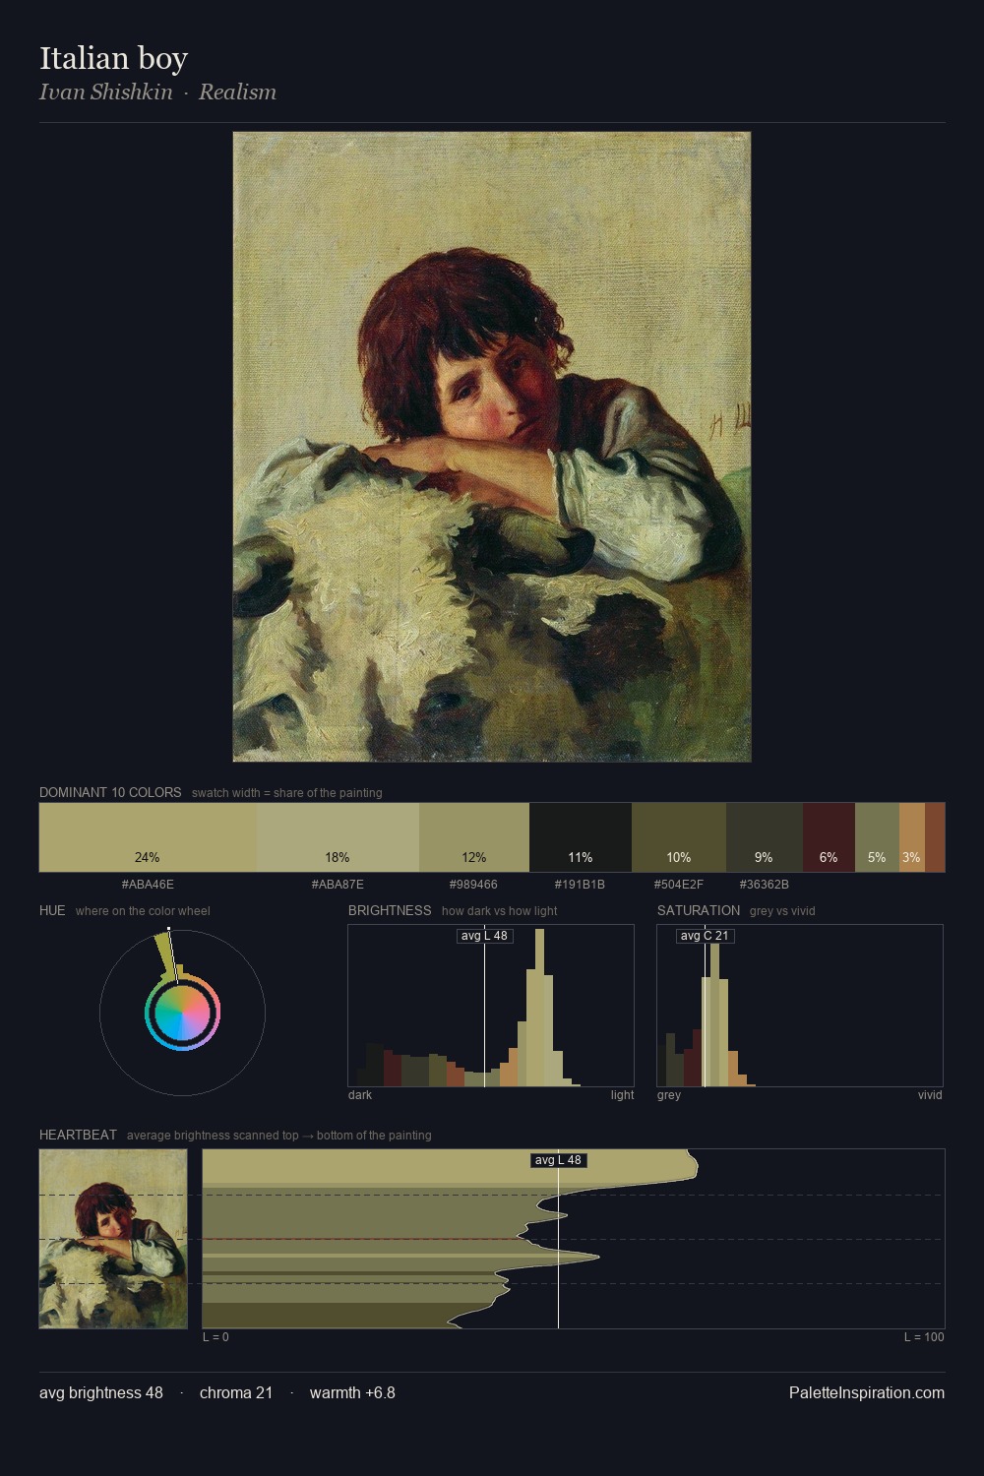Click the 6% dark red swatch
Screen dimensions: 984x1476
829,837
